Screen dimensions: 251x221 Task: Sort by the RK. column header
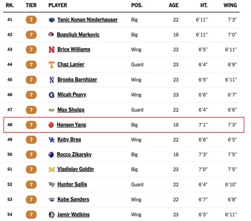10,5
